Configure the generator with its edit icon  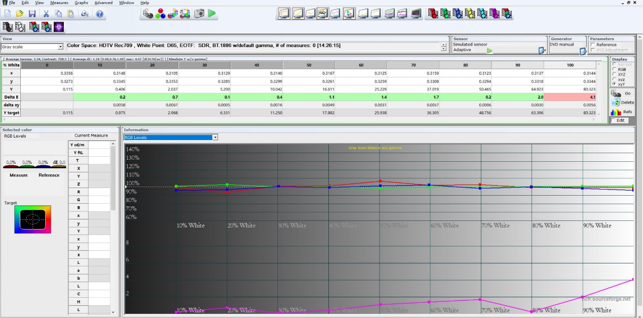(583, 50)
